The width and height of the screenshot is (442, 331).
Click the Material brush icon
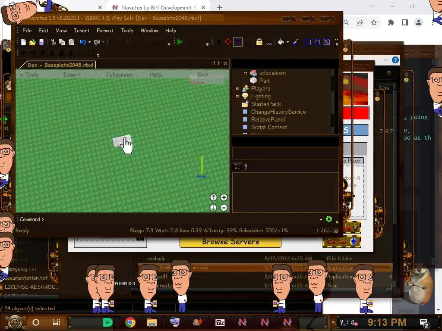(x=295, y=42)
